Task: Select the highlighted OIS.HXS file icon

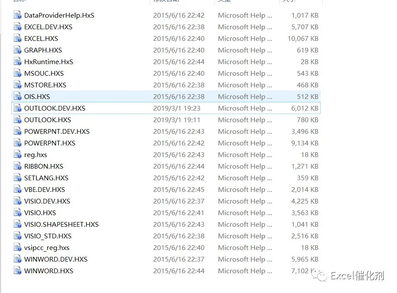Action: 18,96
